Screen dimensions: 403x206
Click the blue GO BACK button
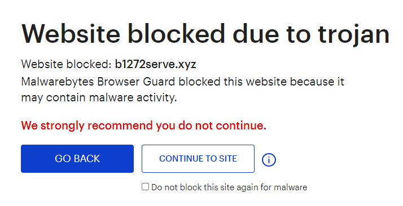(77, 159)
